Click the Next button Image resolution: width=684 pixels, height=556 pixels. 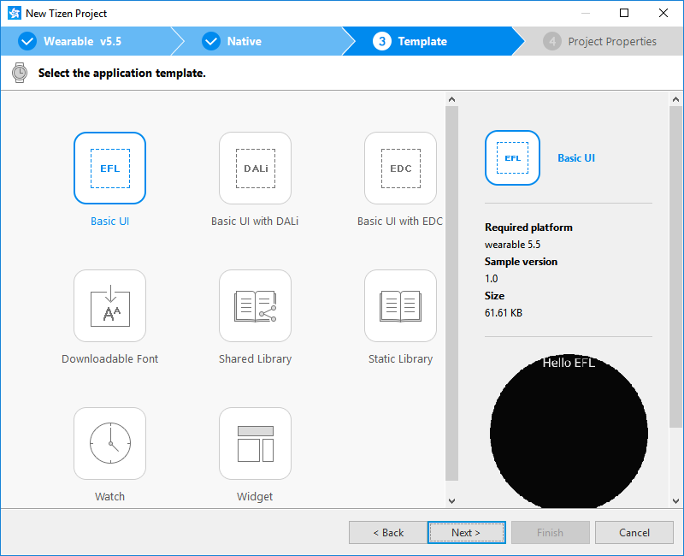pos(466,532)
